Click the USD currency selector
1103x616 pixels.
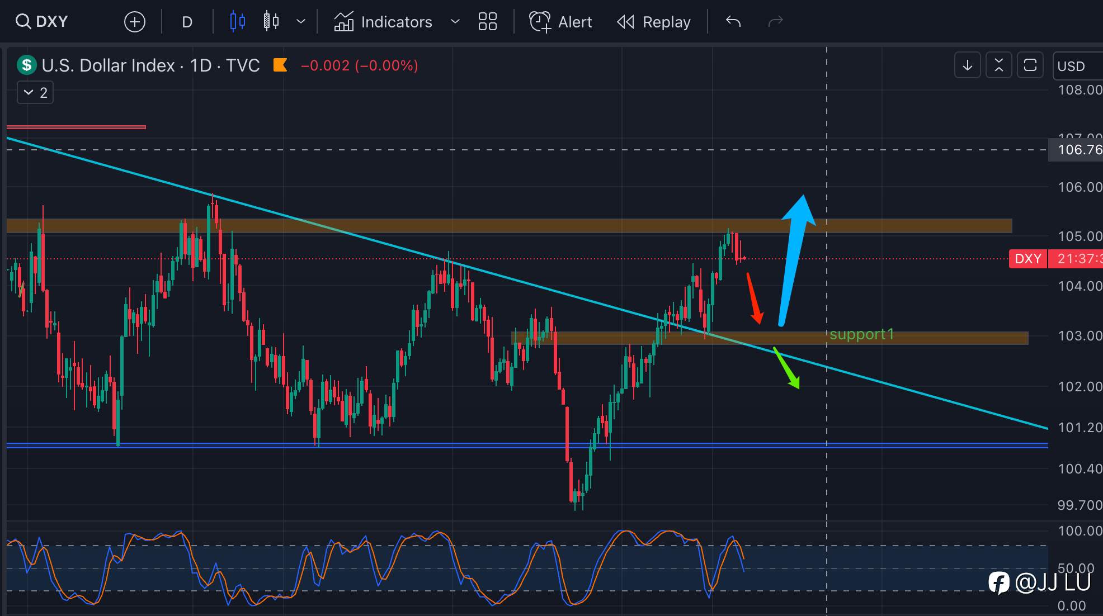click(x=1072, y=66)
